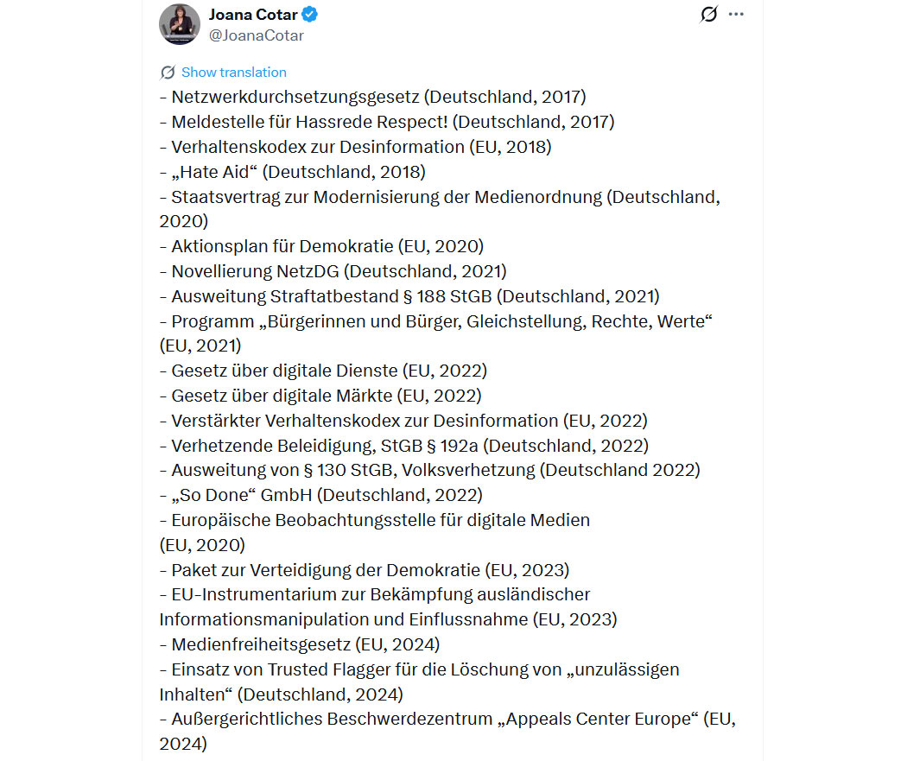Click the Paket zur Verteidigung der Demokratie line

tap(365, 570)
